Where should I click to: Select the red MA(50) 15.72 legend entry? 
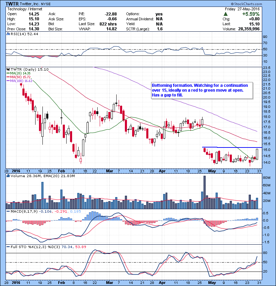point(19,77)
